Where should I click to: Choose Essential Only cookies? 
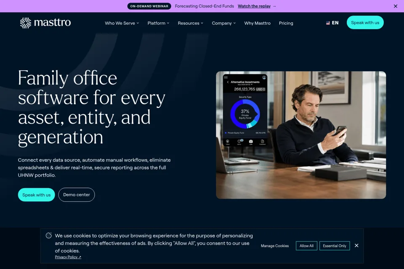pyautogui.click(x=335, y=246)
